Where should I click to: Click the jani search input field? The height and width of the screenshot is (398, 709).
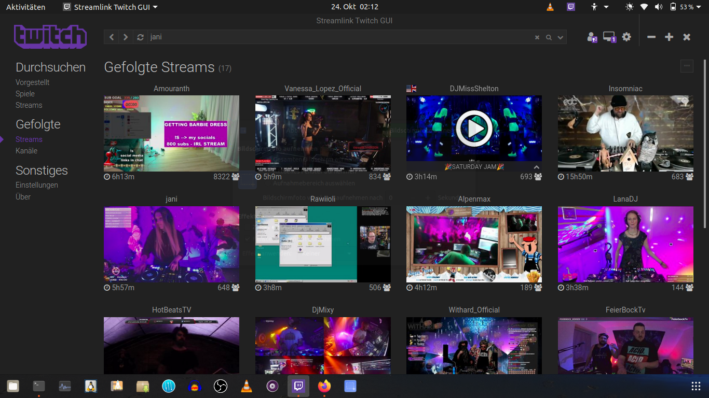(x=340, y=37)
